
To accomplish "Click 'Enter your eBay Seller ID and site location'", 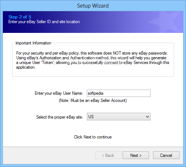I will pyautogui.click(x=44, y=22).
